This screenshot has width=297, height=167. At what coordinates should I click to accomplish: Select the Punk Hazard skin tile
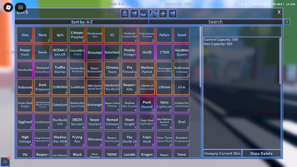[x=147, y=105]
